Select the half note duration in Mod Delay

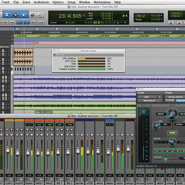[x=162, y=151]
